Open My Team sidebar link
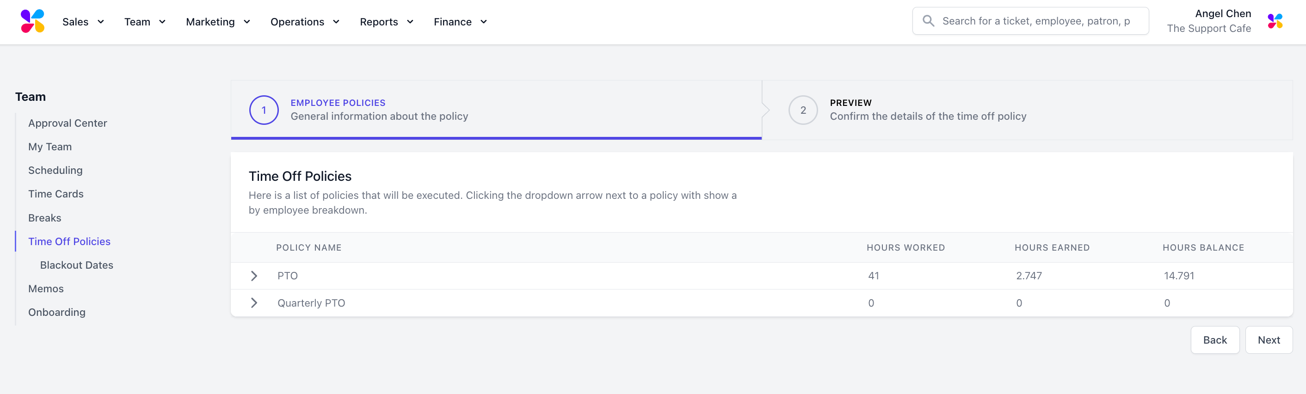1306x394 pixels. click(x=49, y=147)
